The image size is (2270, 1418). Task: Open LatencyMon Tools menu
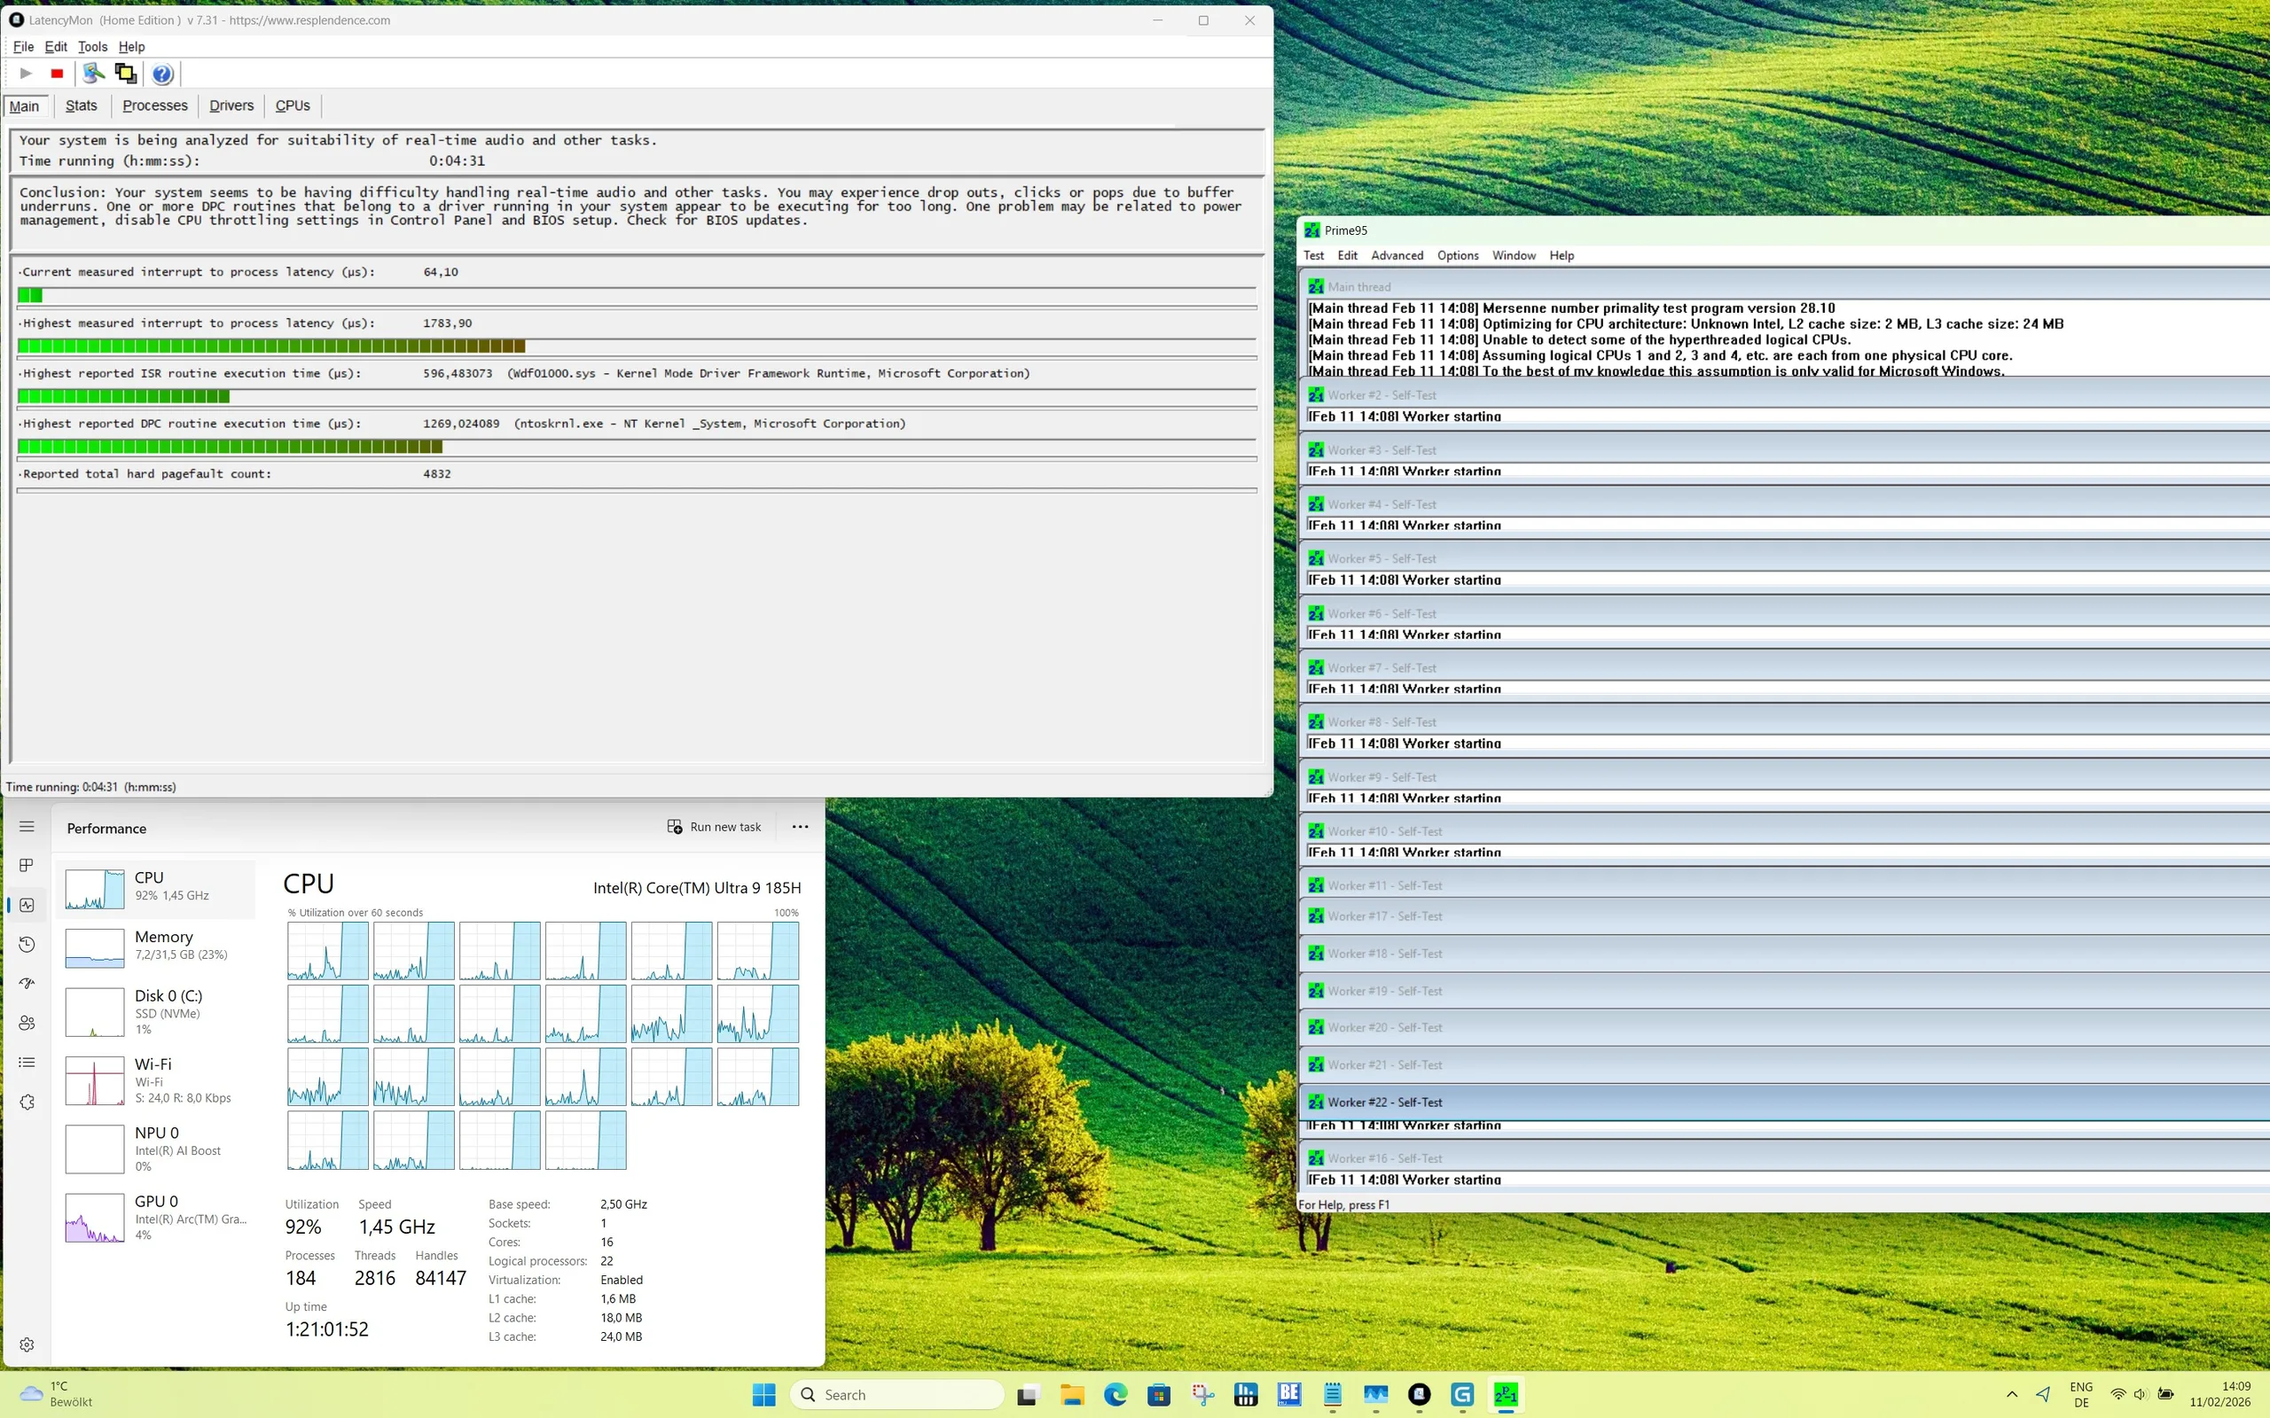pos(92,47)
